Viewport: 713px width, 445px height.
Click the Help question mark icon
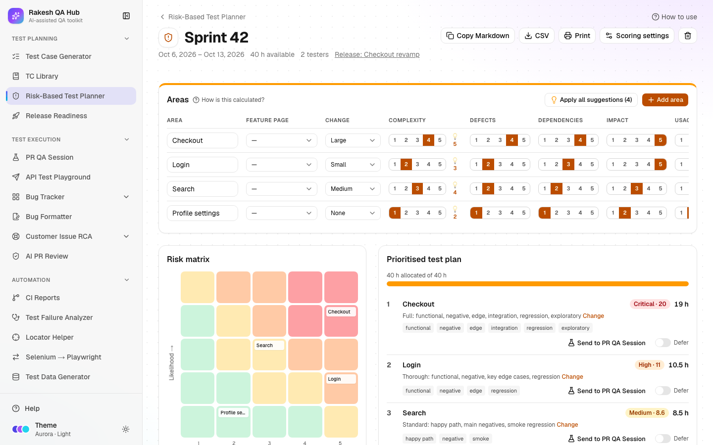pyautogui.click(x=16, y=408)
